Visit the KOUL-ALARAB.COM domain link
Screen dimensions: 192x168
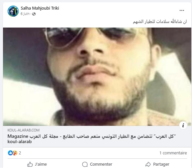24,130
